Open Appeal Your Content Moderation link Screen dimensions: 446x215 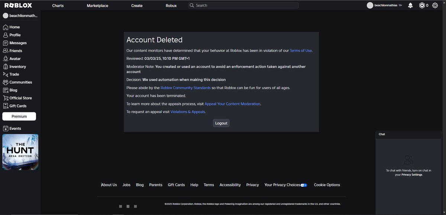(x=232, y=104)
